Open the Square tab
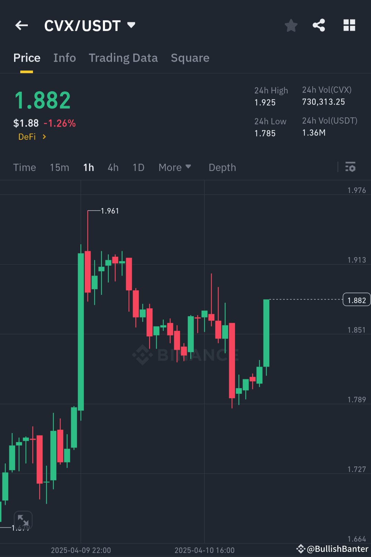This screenshot has height=557, width=371. [x=190, y=58]
